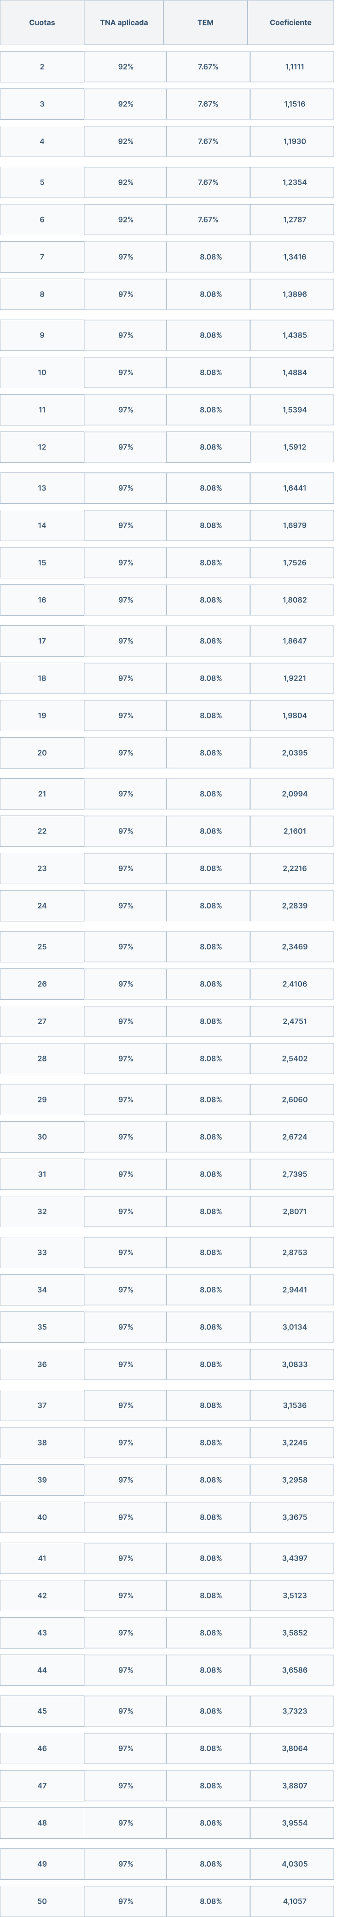Select the coefficient value 2,0395
This screenshot has height=1917, width=348.
point(294,752)
